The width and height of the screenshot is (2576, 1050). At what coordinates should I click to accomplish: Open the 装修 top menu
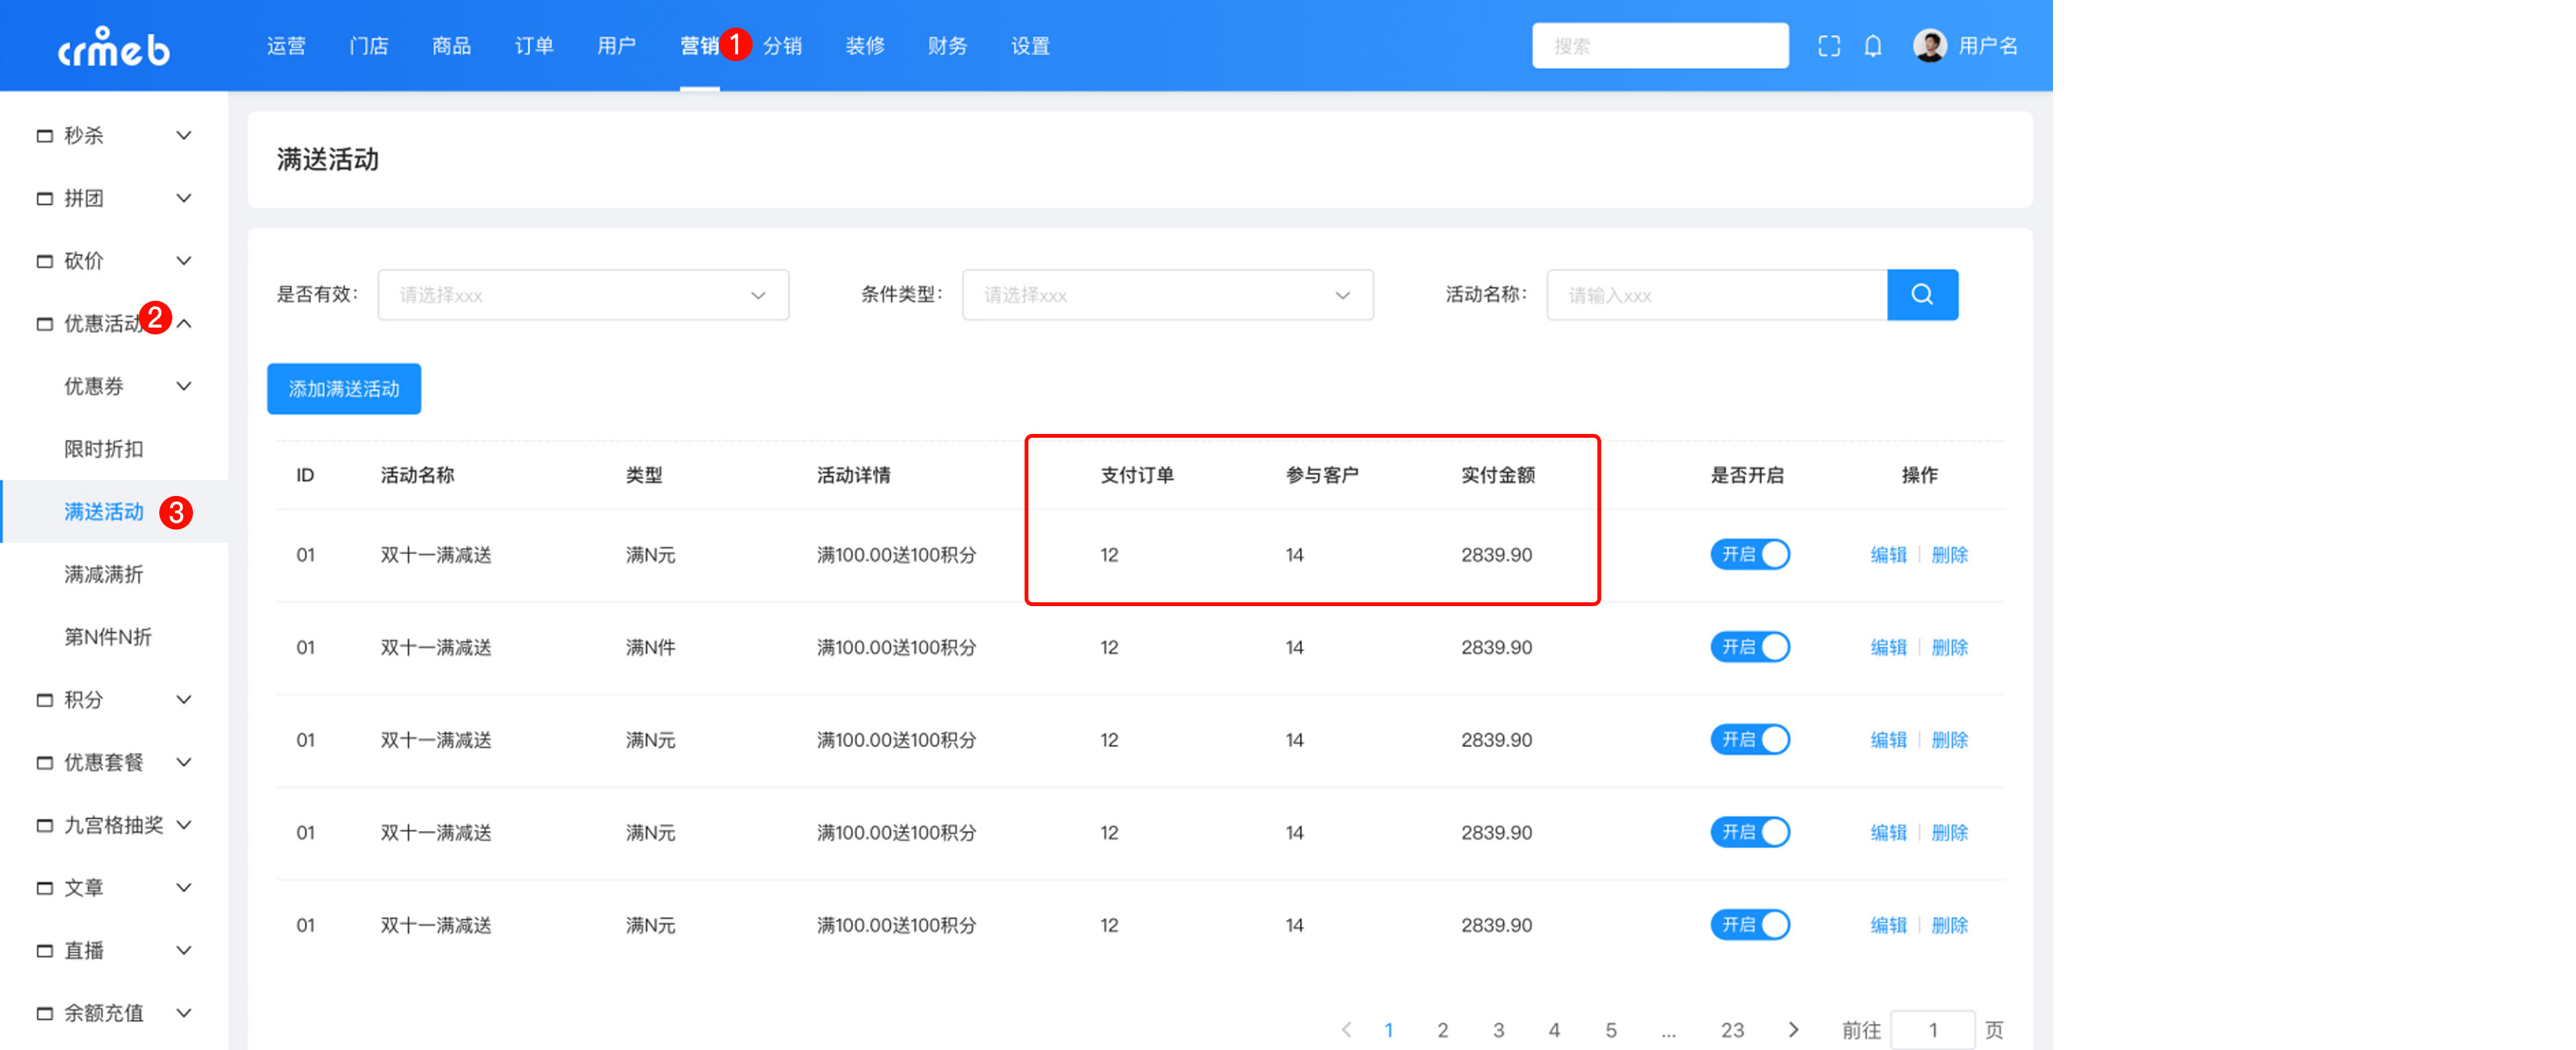click(x=865, y=46)
